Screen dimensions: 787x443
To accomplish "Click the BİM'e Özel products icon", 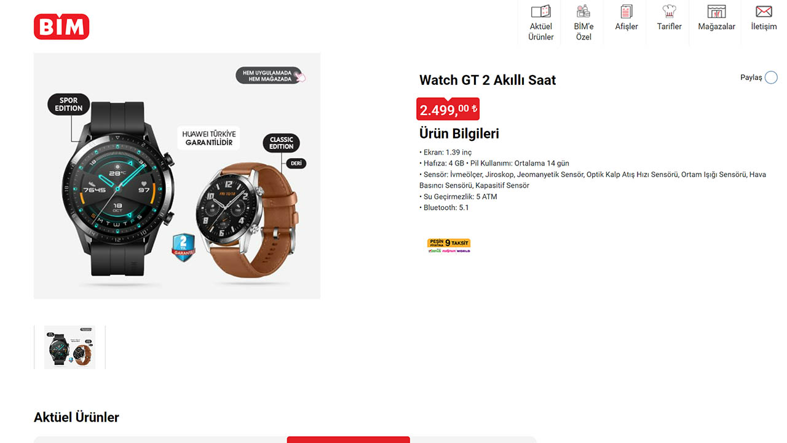I will (583, 11).
